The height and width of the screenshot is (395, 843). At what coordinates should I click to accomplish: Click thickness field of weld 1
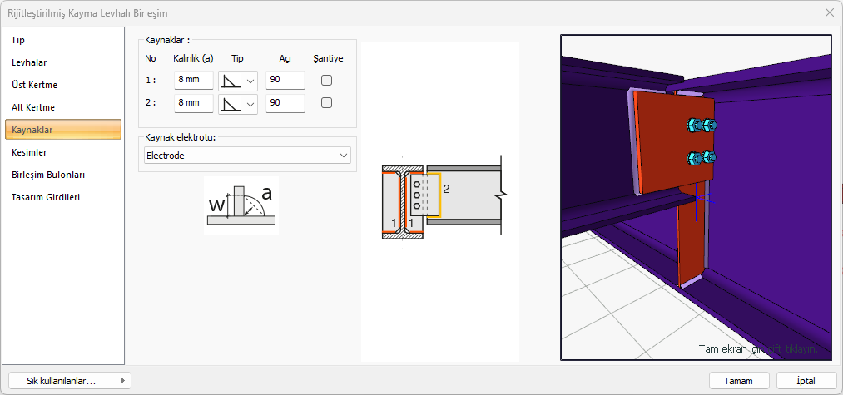point(194,81)
